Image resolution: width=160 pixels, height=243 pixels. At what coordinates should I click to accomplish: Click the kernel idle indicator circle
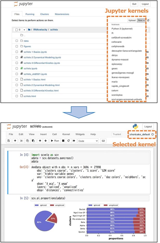point(152,134)
